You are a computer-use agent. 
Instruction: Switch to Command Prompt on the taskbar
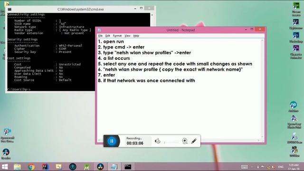tap(128, 167)
